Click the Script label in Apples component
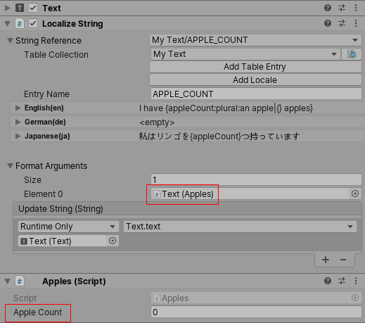The height and width of the screenshot is (323, 365). [x=25, y=298]
